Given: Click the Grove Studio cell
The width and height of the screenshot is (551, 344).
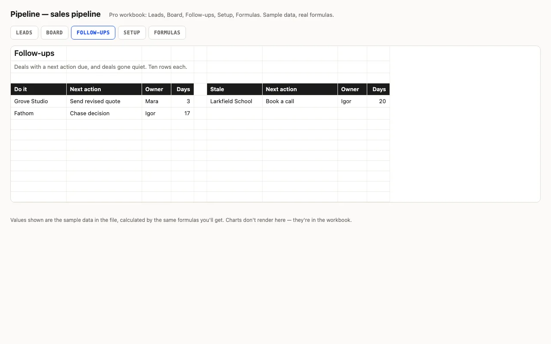Looking at the screenshot, I should 39,101.
